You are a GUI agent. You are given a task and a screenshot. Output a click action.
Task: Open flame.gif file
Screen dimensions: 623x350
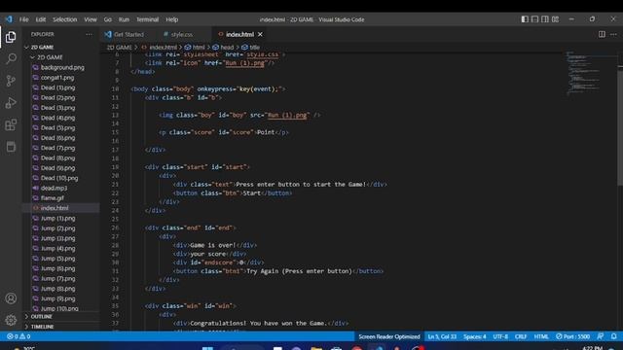click(52, 198)
